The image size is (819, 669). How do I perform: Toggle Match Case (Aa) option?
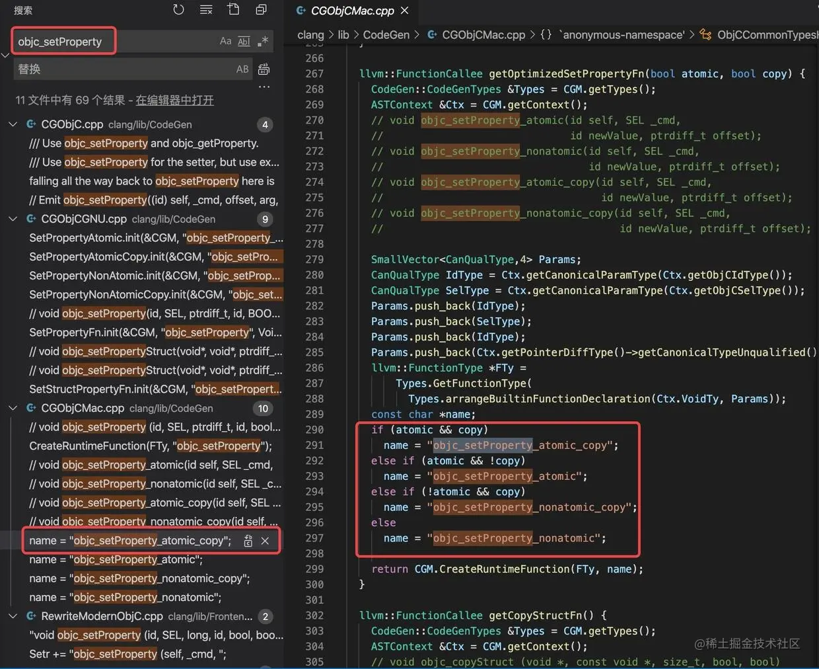click(x=225, y=41)
